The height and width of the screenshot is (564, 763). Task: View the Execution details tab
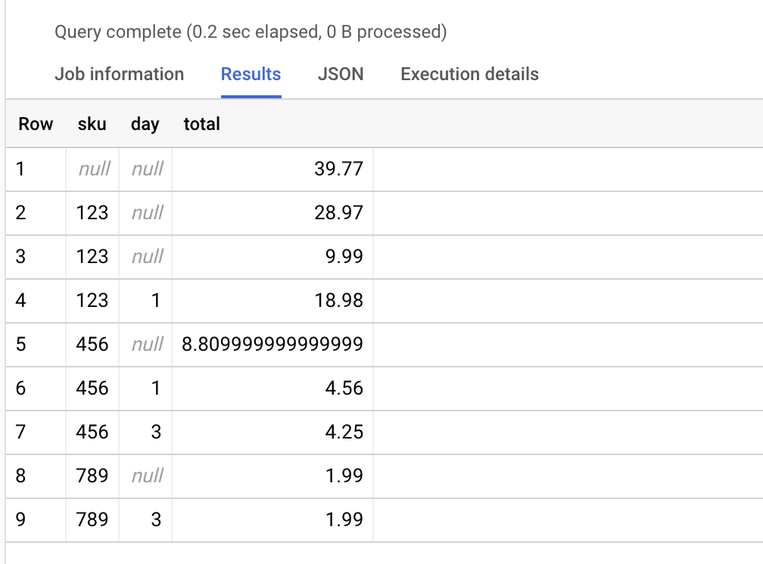tap(469, 74)
